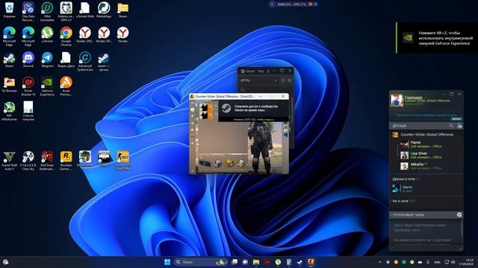Click taskbar search box
The width and height of the screenshot is (478, 268).
click(x=201, y=262)
